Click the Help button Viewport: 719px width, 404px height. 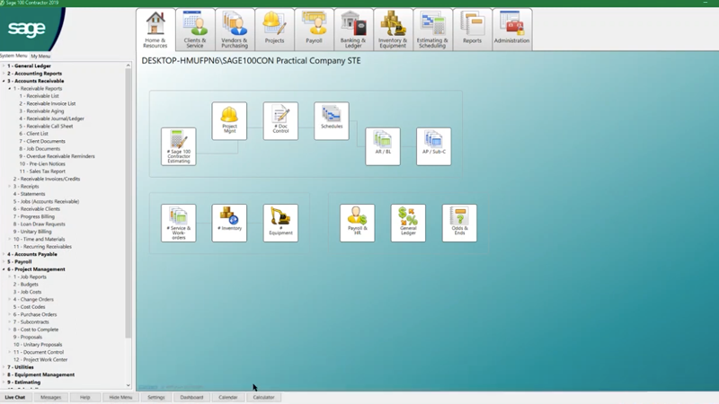[x=84, y=397]
